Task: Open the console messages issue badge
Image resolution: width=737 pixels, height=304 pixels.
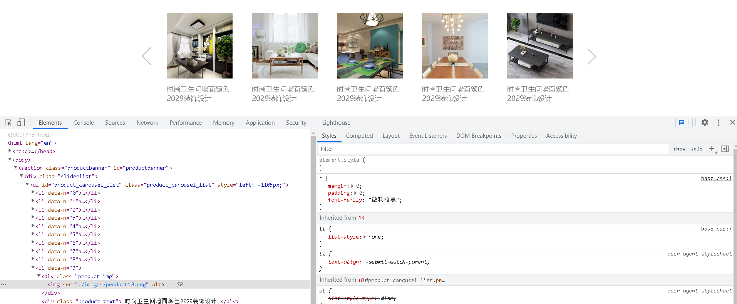Action: pos(684,122)
